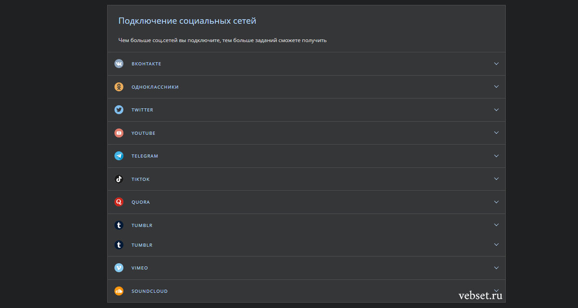The height and width of the screenshot is (308, 578).
Task: Open the ВКОНТАКТЕ label
Action: coord(146,64)
